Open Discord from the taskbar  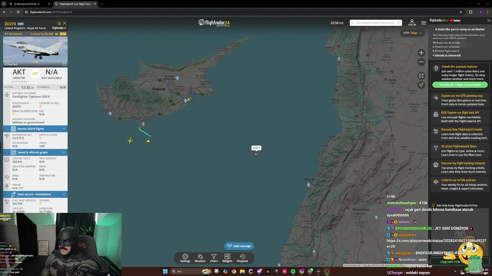[x=259, y=271]
